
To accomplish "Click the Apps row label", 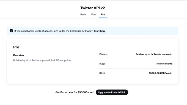I will pos(103,64).
